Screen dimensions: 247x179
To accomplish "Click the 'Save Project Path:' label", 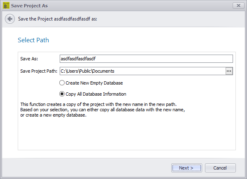I will click(x=39, y=71).
